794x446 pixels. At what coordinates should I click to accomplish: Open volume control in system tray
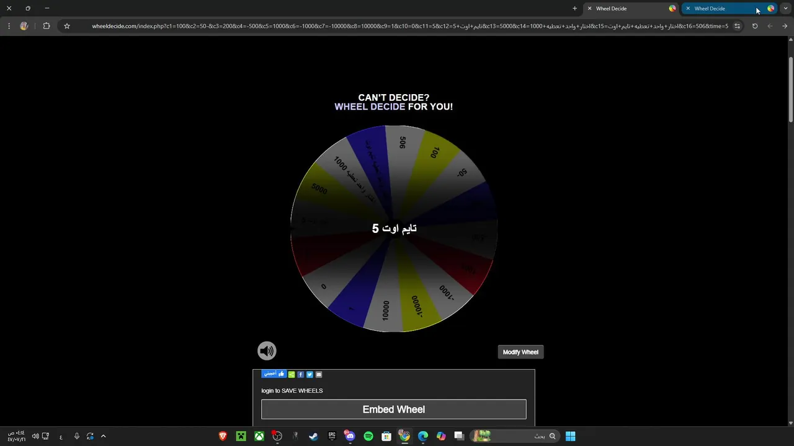point(35,436)
